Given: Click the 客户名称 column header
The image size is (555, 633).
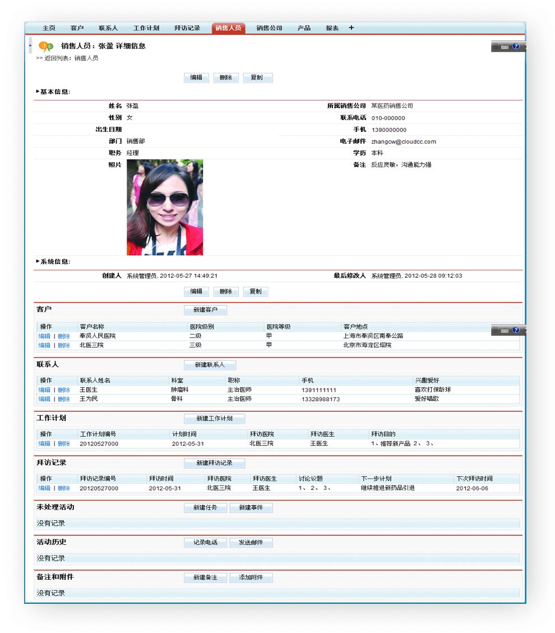Looking at the screenshot, I should pyautogui.click(x=92, y=327).
